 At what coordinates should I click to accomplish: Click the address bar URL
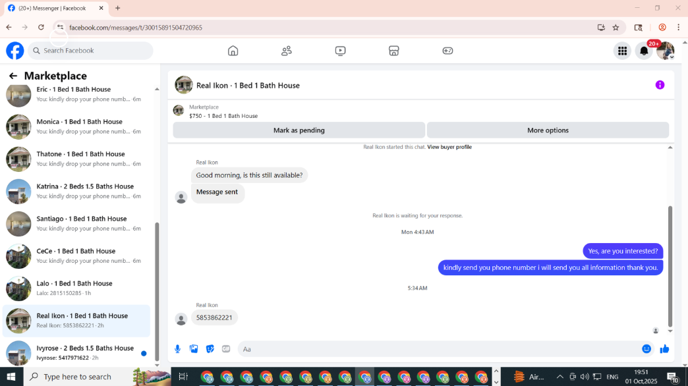[136, 28]
